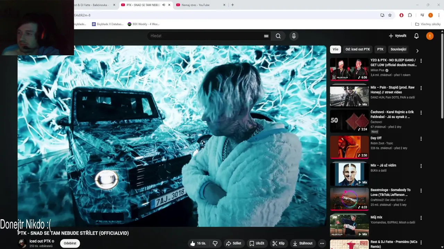Screen dimensions: 444x249
Task: Close the Nemaj stres tab
Action: 224,5
